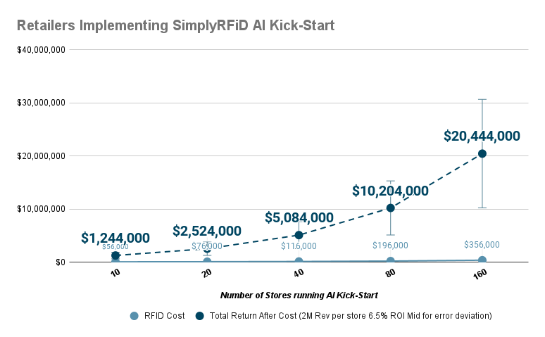The height and width of the screenshot is (337, 545).
Task: Click the Total Return data point at 10 stores
Action: pos(115,255)
